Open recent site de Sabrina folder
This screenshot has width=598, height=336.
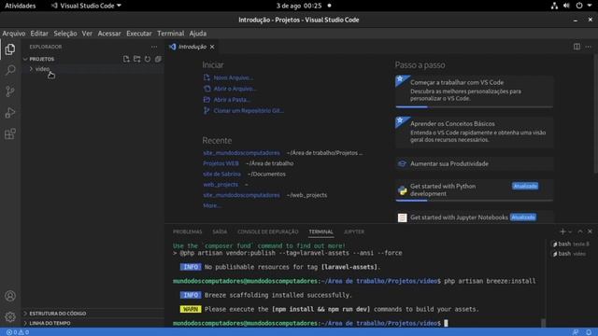pyautogui.click(x=221, y=175)
